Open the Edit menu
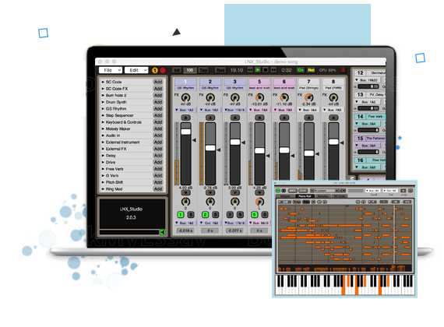This screenshot has height=327, width=444. coord(136,70)
